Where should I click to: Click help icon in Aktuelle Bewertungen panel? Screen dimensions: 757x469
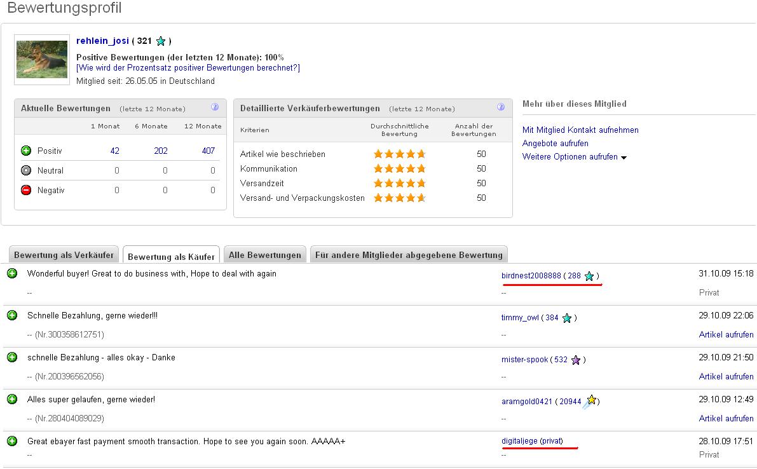tap(215, 107)
